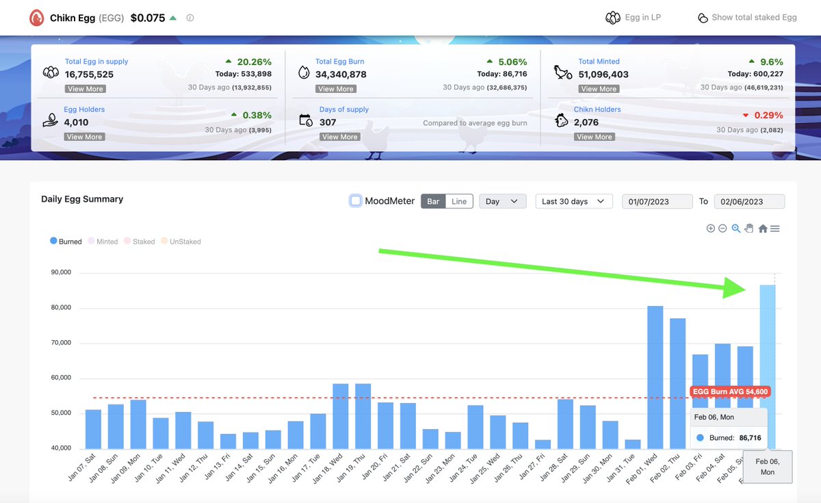The image size is (821, 503).
Task: Select the hand panning tool
Action: [749, 229]
